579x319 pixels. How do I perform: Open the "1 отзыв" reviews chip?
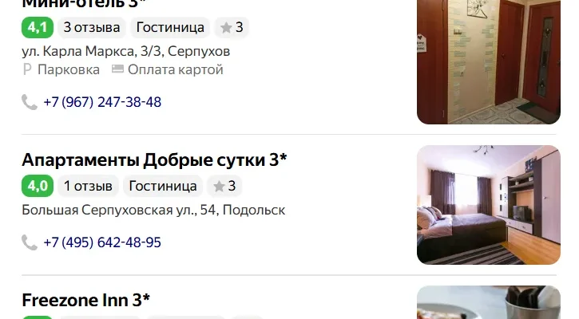89,186
